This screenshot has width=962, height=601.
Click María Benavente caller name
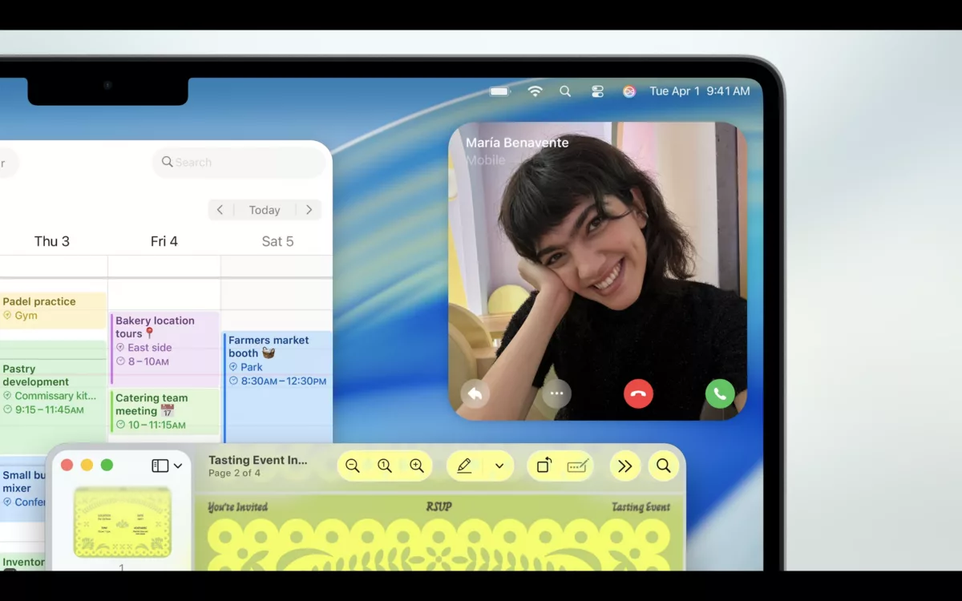[x=517, y=143]
